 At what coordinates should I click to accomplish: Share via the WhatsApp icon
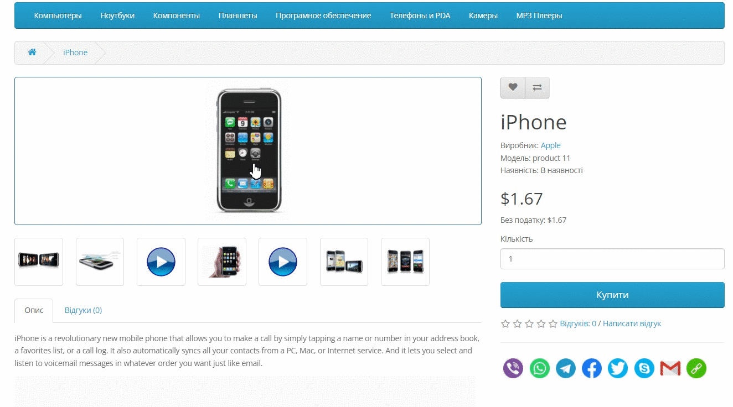click(x=540, y=368)
